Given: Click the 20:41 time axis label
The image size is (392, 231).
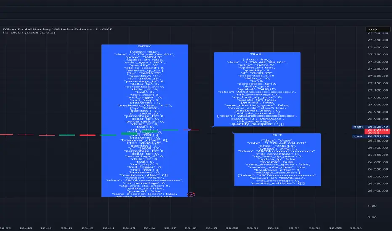Looking at the screenshot, I should click(x=46, y=228).
